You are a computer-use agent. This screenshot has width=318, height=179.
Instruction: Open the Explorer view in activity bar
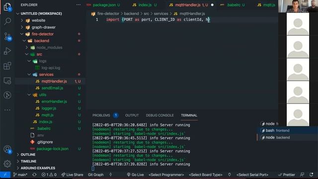click(7, 7)
